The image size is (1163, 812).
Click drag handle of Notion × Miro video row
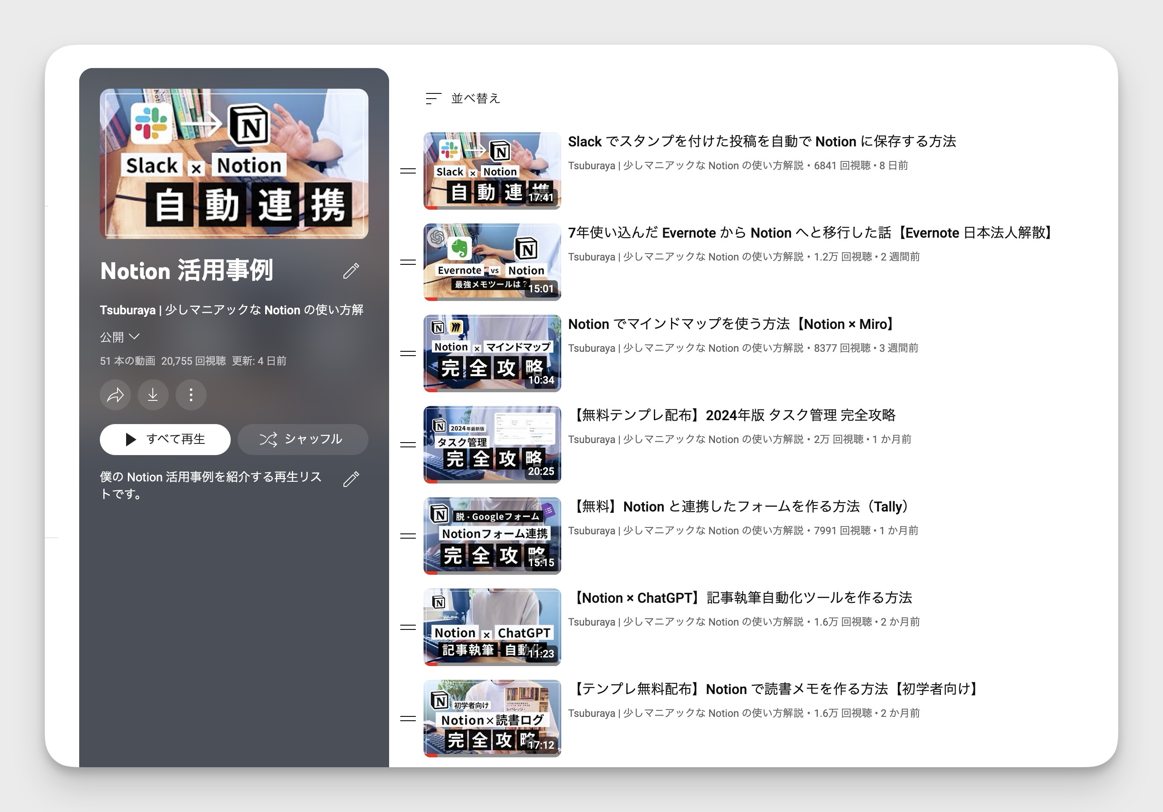408,353
